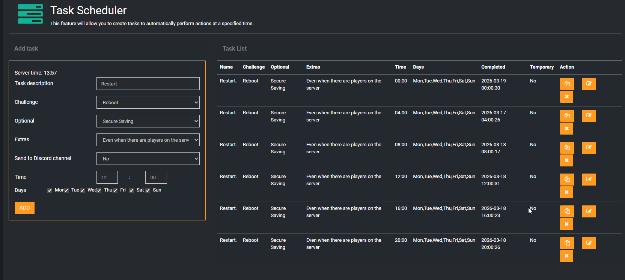Viewport: 625px width, 280px height.
Task: Uncheck the Mon day checkbox
Action: 50,190
